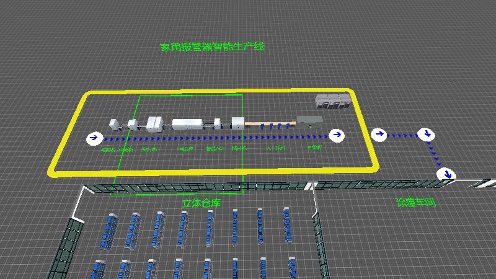Select the gray cabinet cluster in the top-right of the line

point(334,103)
